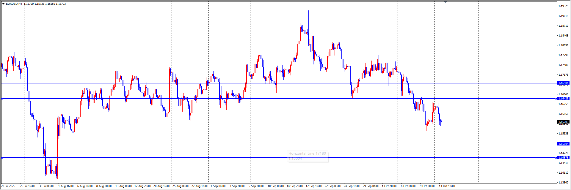571x190 pixels.
Task: Select the 1.16904 horizontal line price tag
Action: pyautogui.click(x=563, y=83)
